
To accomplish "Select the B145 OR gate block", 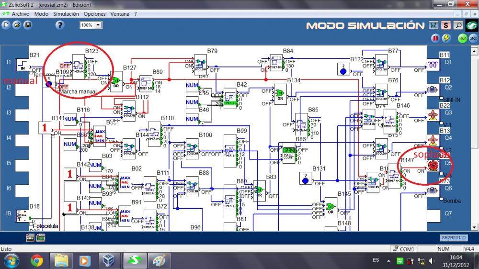I will 331,208.
